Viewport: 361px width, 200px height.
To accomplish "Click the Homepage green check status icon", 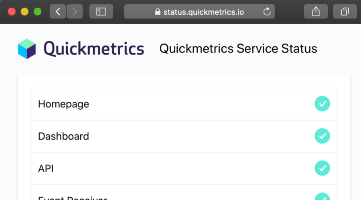I will click(322, 104).
